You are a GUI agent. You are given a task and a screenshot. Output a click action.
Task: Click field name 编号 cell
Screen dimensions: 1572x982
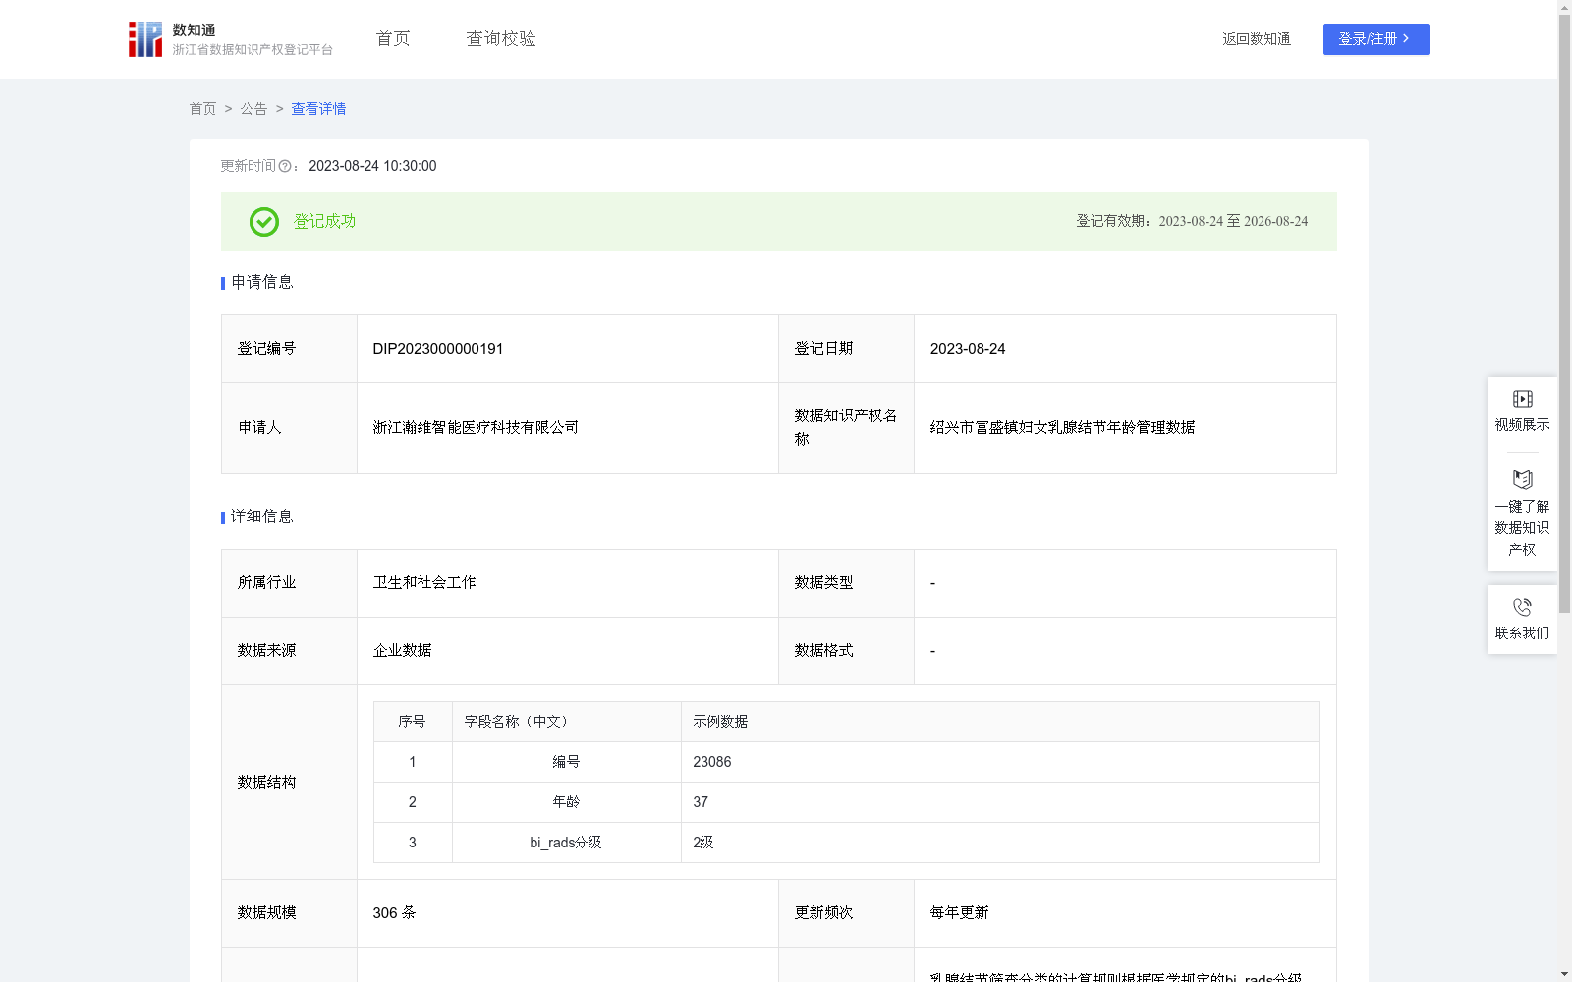pyautogui.click(x=567, y=762)
